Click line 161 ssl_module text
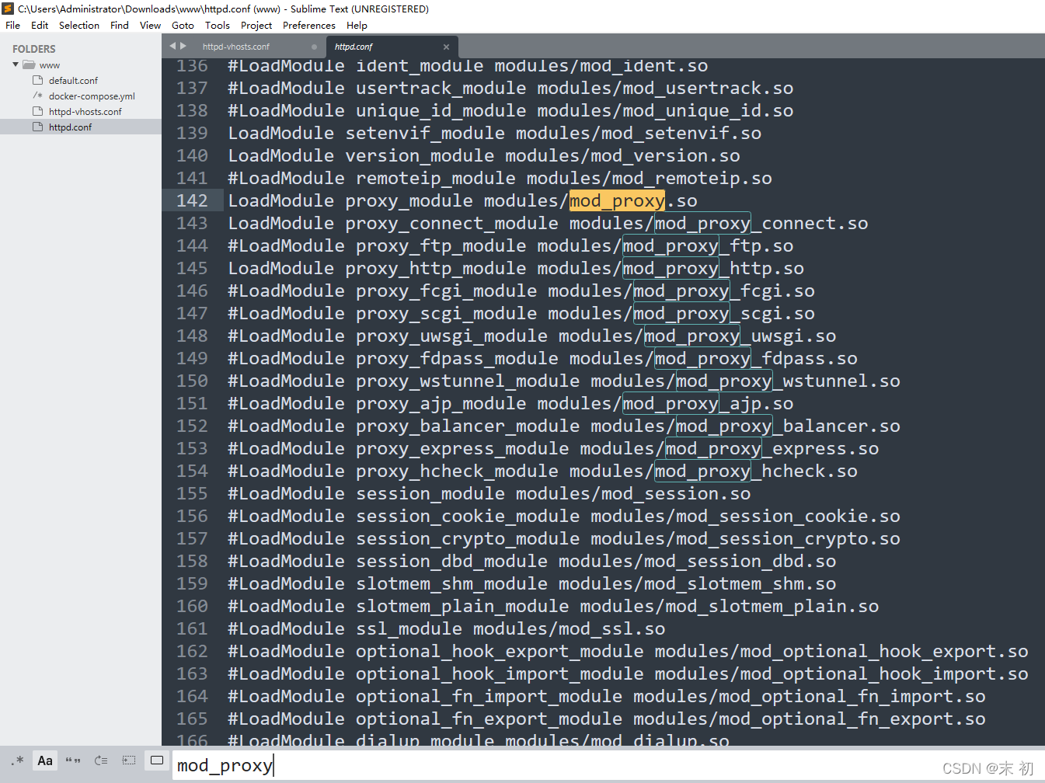This screenshot has height=783, width=1045. pyautogui.click(x=409, y=629)
